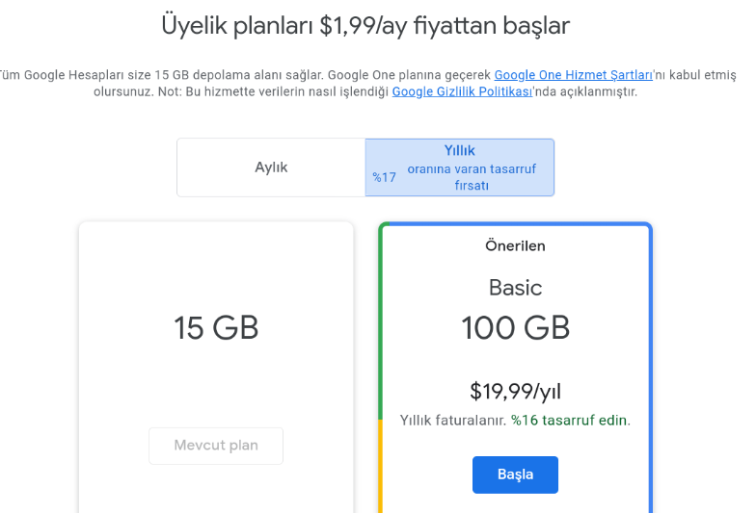Click the "Önerilen" recommended label
This screenshot has height=513, width=756.
[x=515, y=246]
